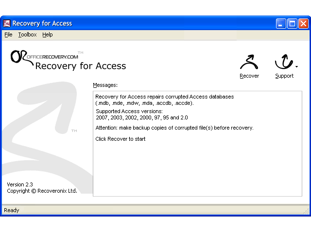Click the Support anchor icon
Viewport: 311px width, 233px height.
(x=284, y=62)
